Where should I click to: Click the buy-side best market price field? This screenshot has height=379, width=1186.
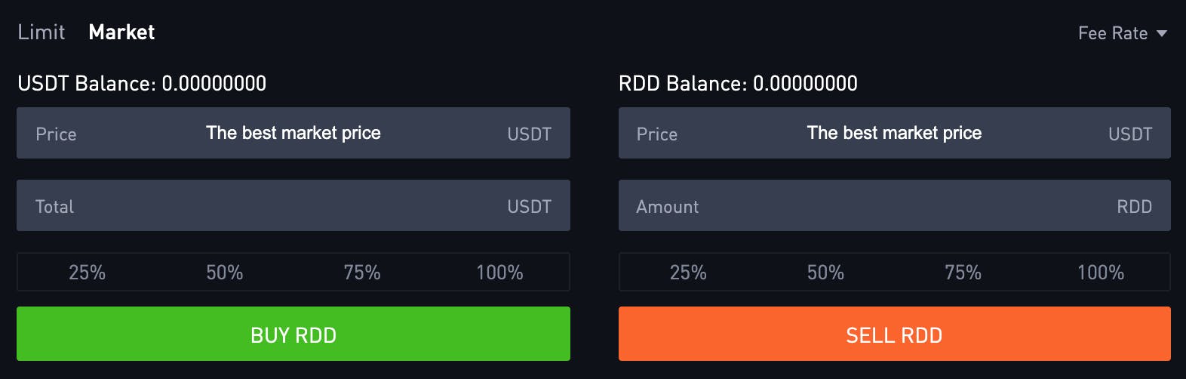(x=293, y=133)
